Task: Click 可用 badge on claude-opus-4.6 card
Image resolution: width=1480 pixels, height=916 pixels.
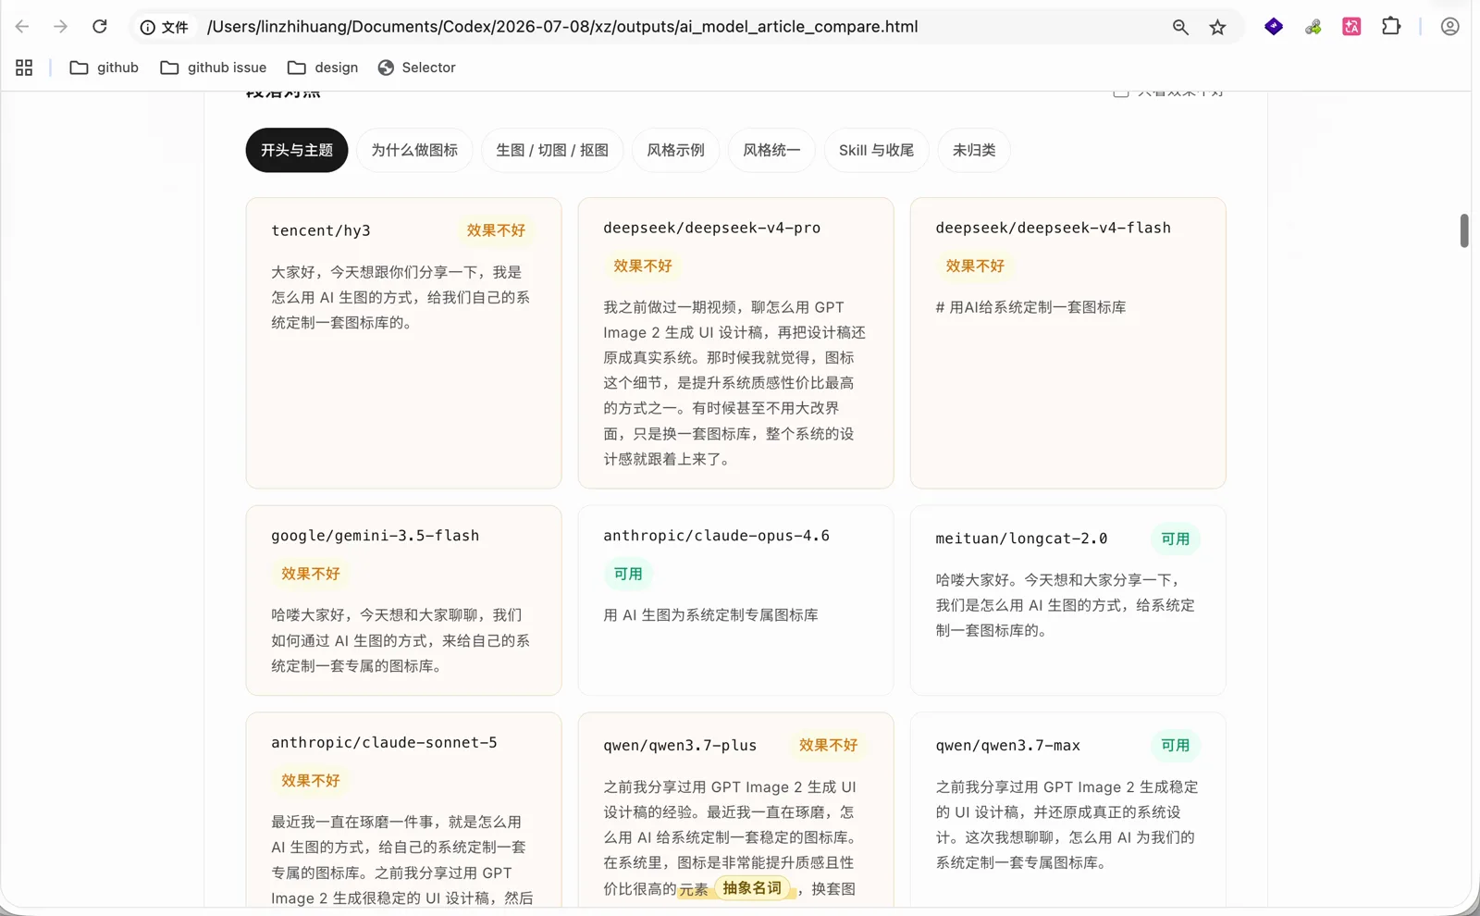Action: point(628,574)
